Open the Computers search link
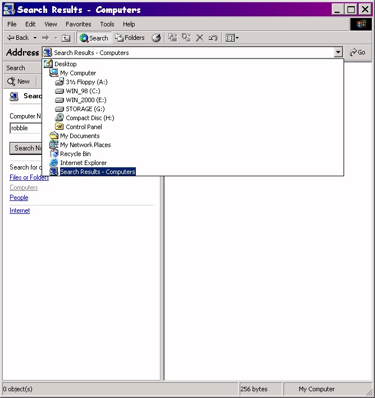This screenshot has width=375, height=398. coord(24,187)
